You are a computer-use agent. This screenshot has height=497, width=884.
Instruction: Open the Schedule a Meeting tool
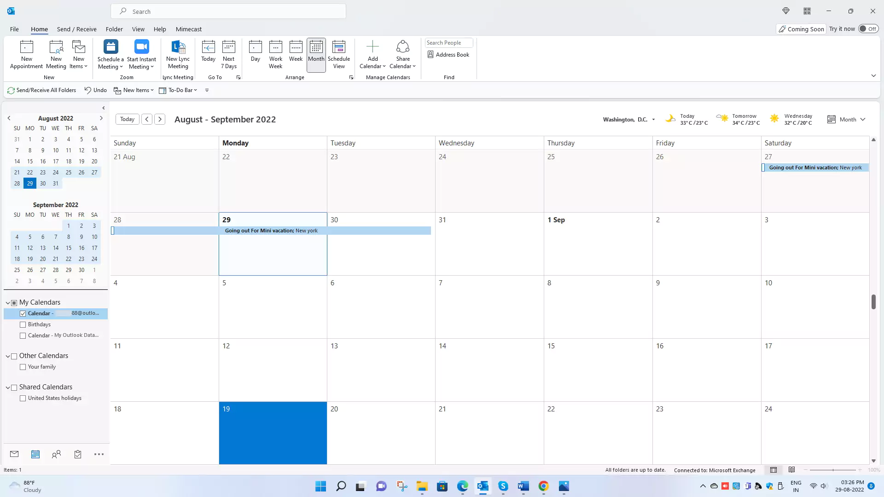click(x=110, y=54)
